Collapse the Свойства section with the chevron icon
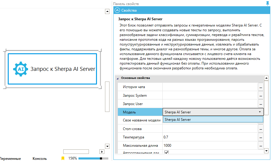This screenshot has height=161, width=273. [117, 10]
